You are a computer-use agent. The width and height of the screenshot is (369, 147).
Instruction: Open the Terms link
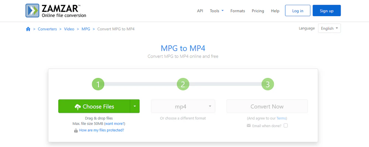click(x=281, y=118)
